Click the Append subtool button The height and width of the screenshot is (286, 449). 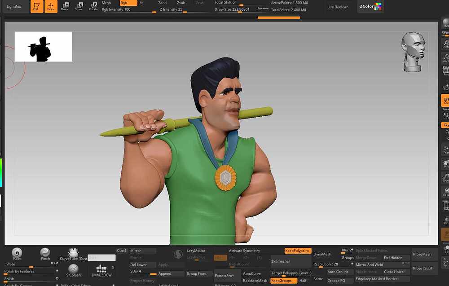[x=171, y=274]
